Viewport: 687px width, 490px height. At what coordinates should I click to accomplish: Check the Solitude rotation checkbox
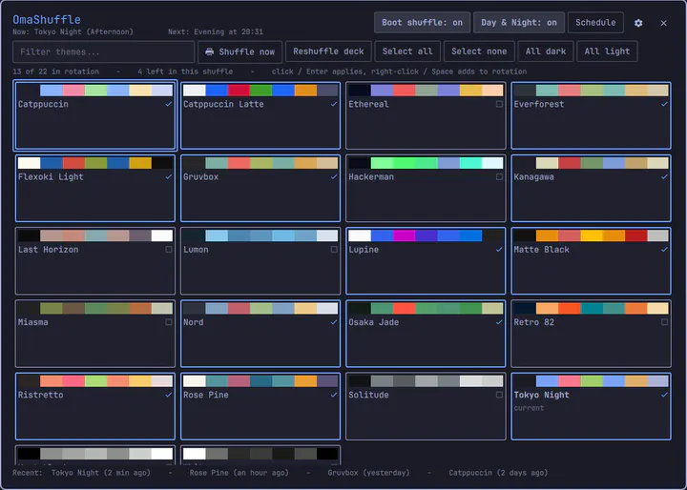click(499, 395)
